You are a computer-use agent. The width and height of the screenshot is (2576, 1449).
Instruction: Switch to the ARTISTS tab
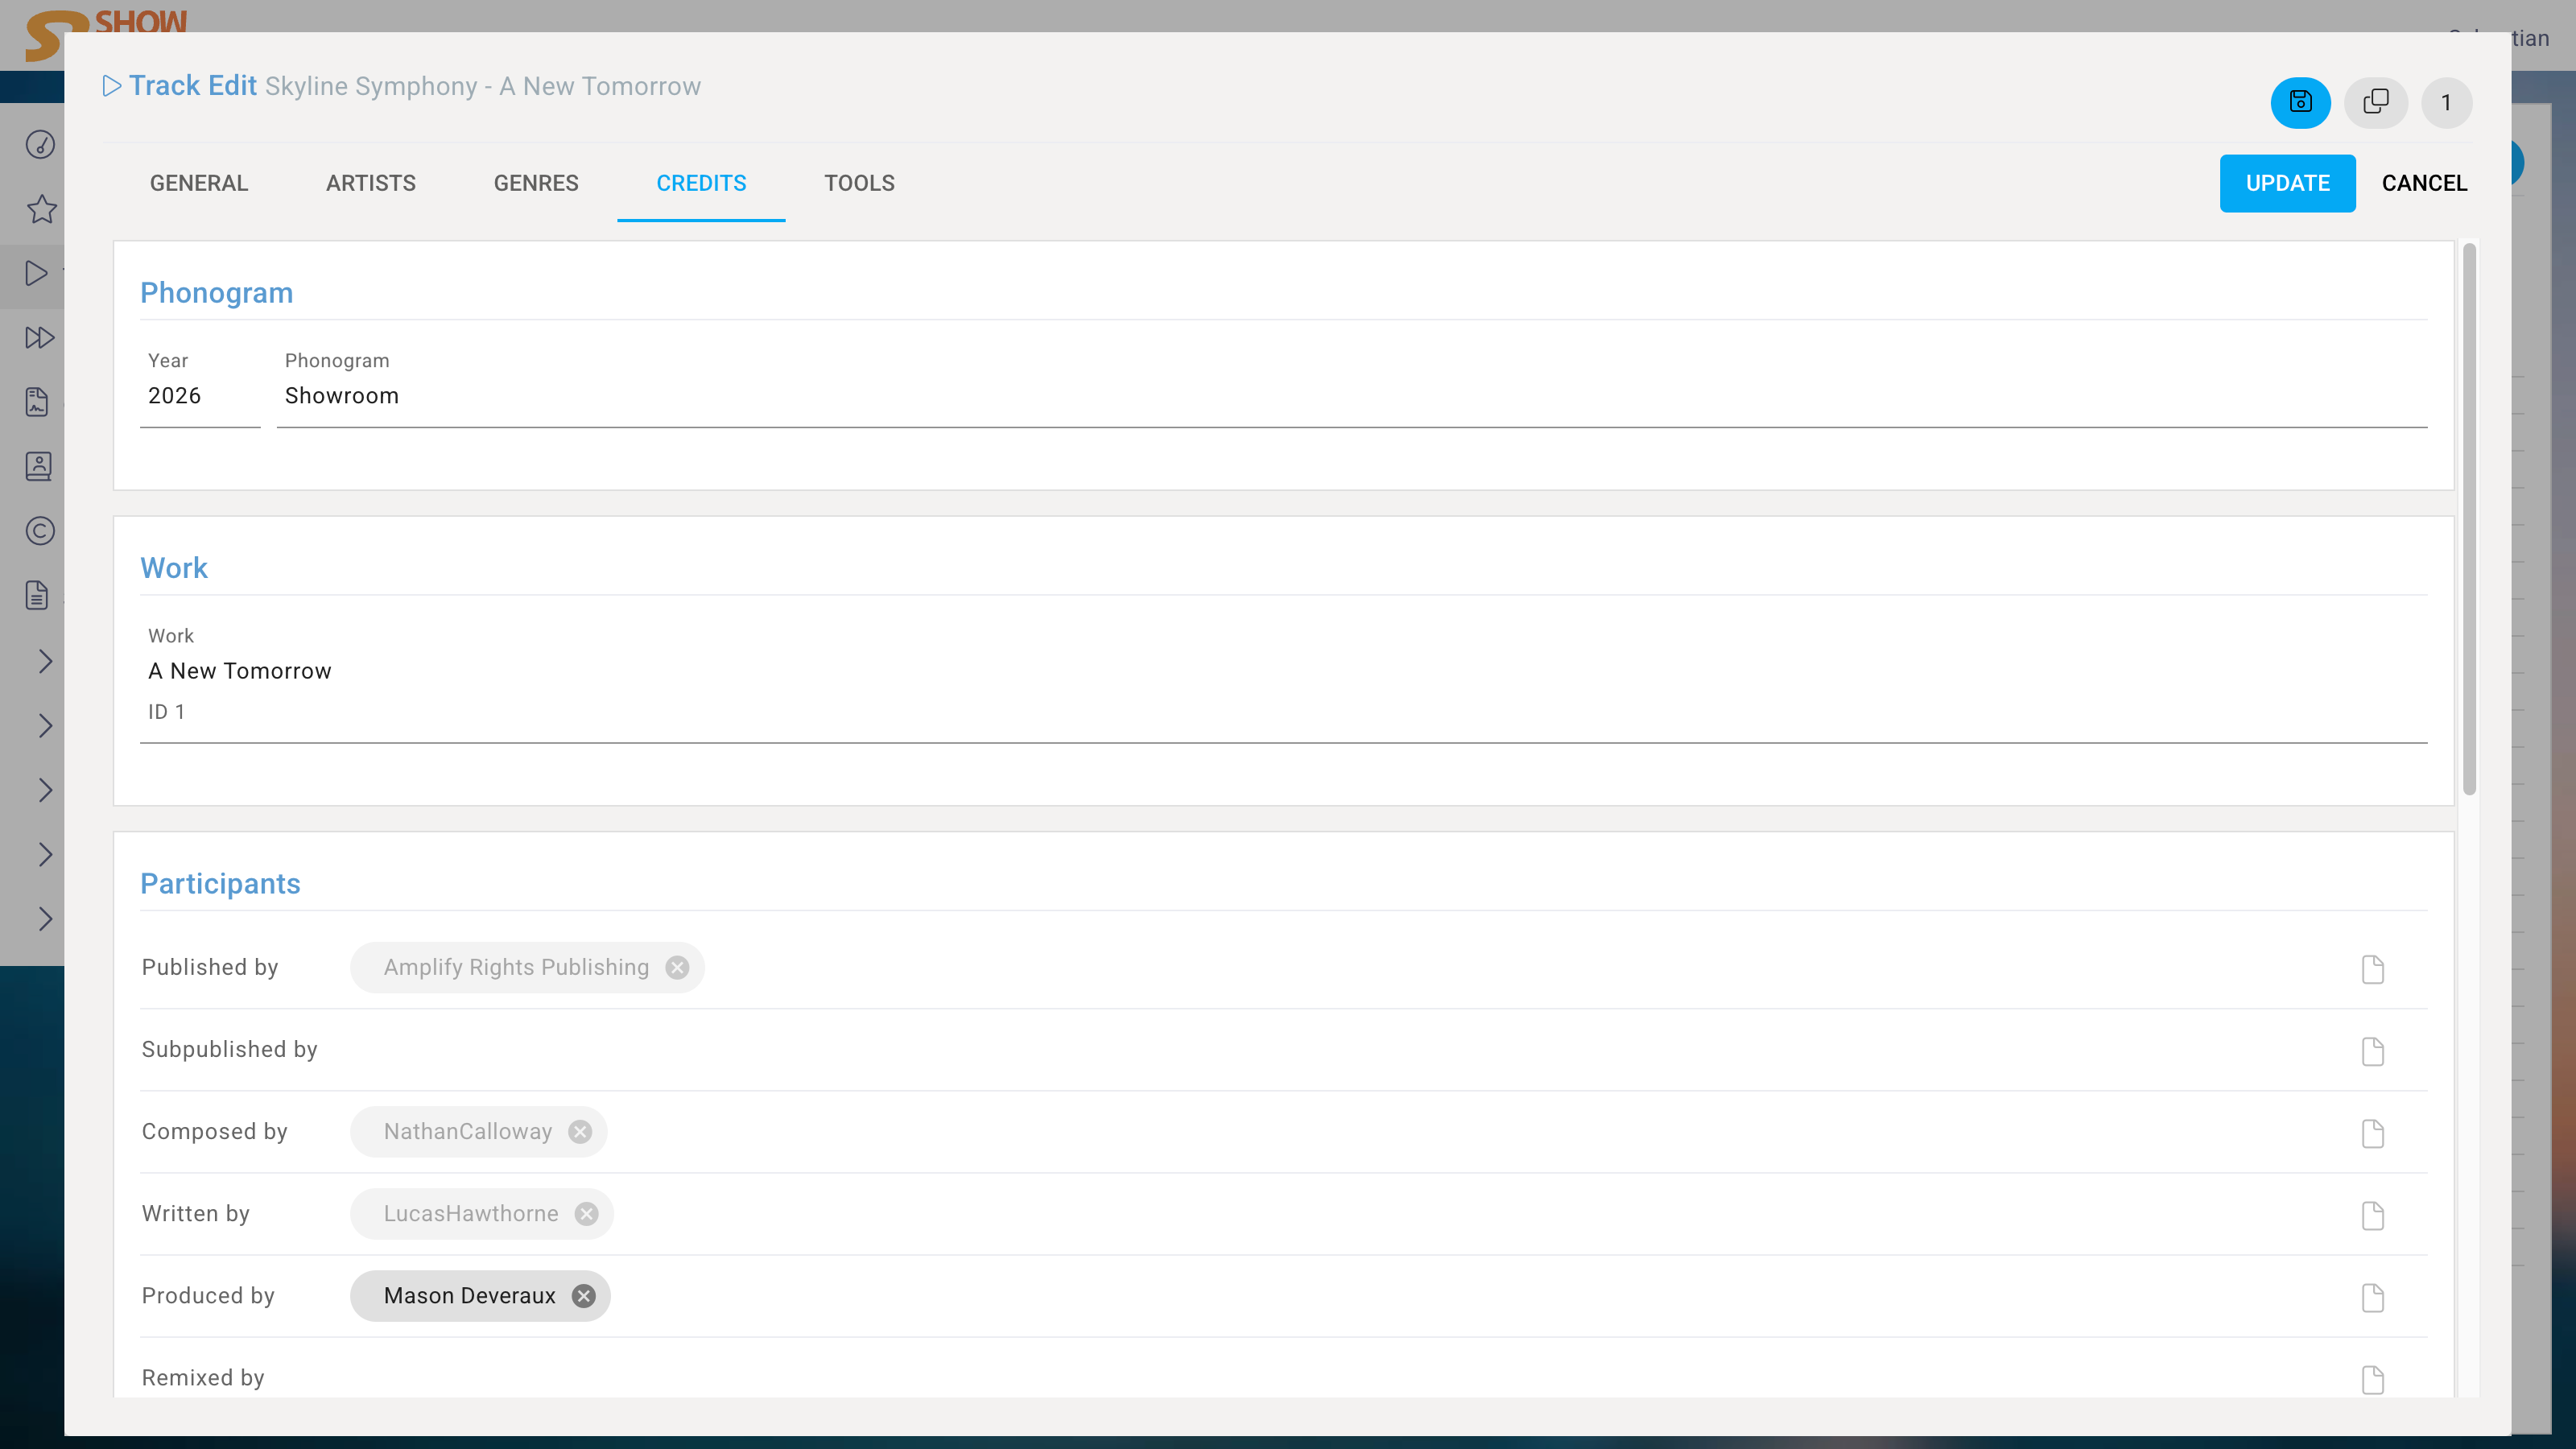370,183
